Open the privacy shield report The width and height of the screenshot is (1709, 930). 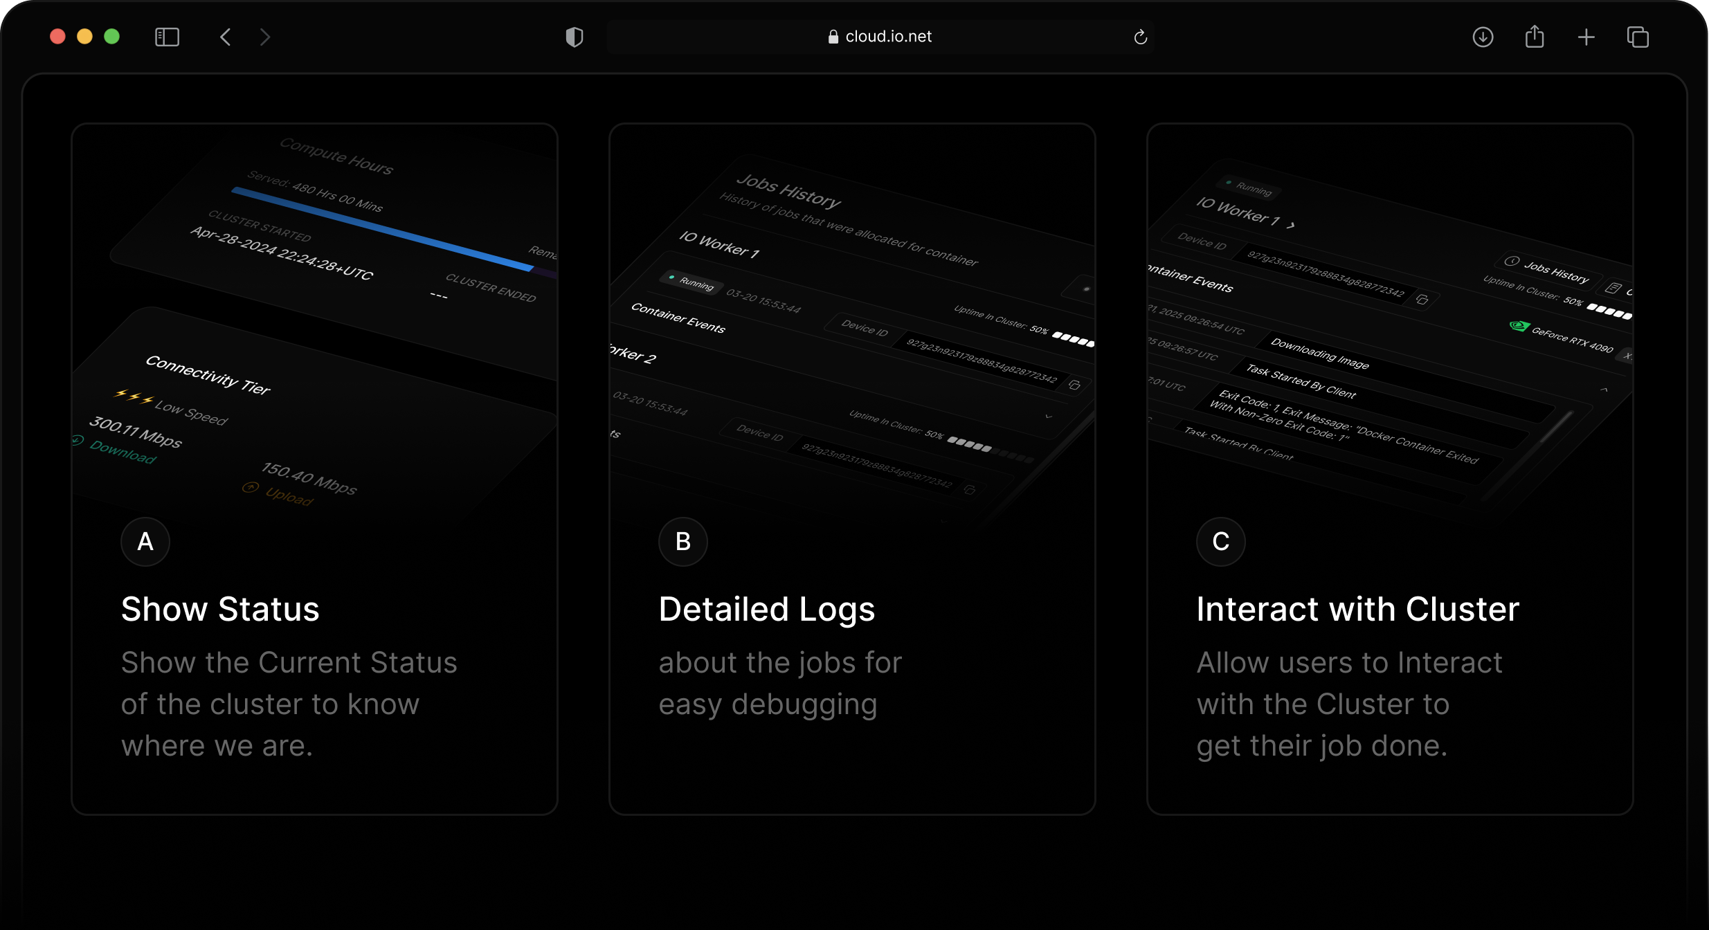tap(574, 37)
